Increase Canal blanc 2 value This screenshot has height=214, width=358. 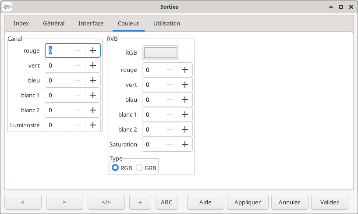[92, 110]
